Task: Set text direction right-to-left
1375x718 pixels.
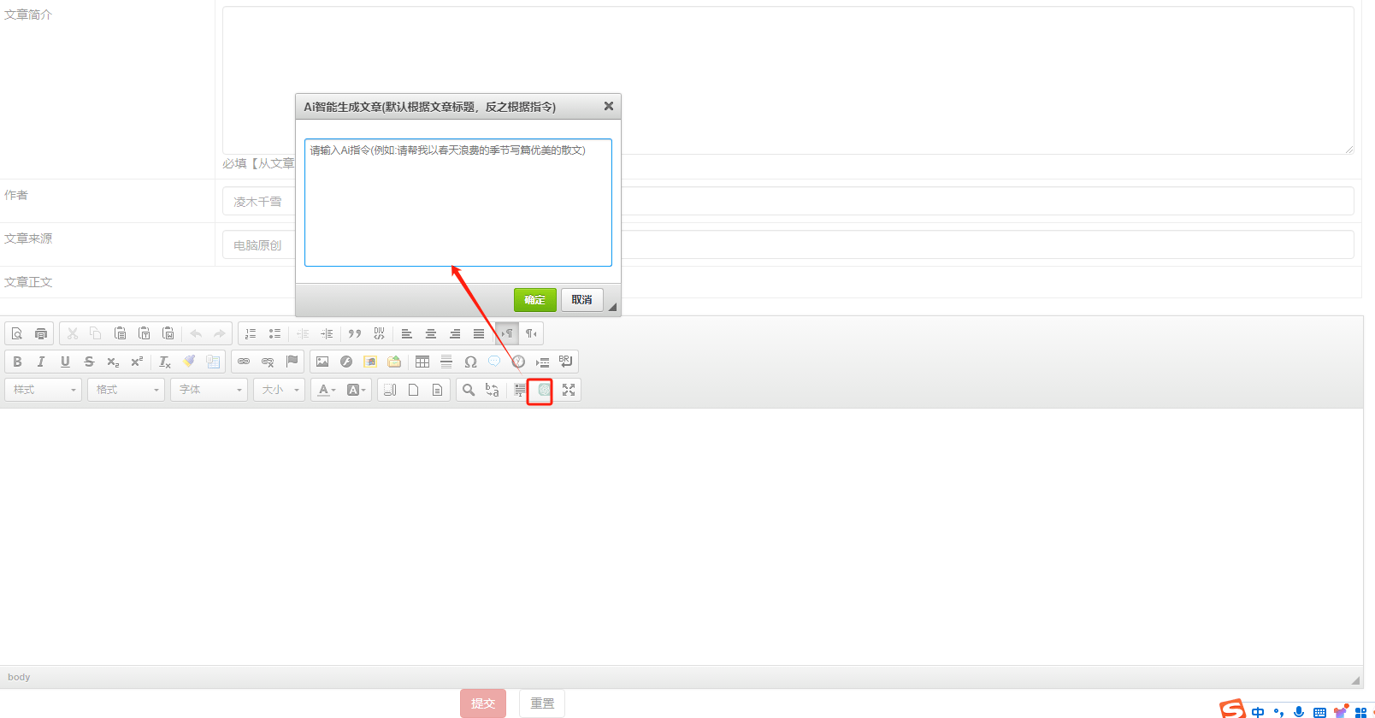Action: [531, 333]
